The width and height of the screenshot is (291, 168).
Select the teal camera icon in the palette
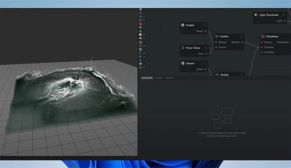[141, 49]
